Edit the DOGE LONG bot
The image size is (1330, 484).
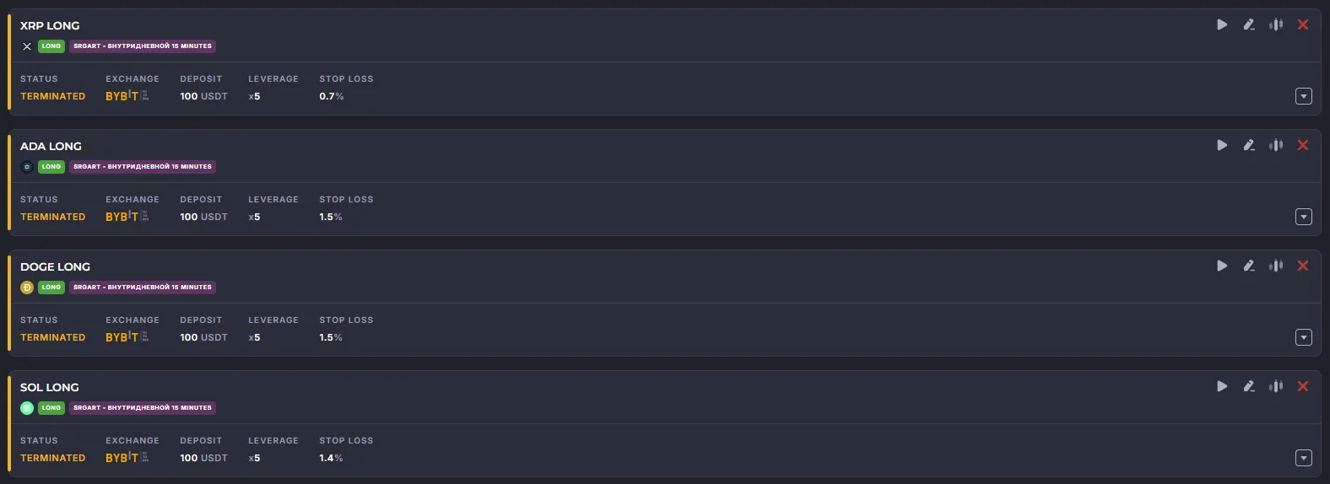(1249, 266)
